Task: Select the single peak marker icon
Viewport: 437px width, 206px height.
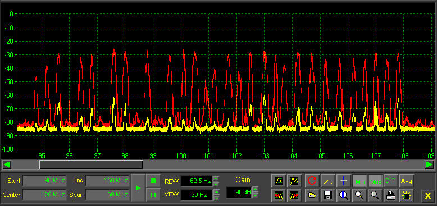Action: (279, 181)
